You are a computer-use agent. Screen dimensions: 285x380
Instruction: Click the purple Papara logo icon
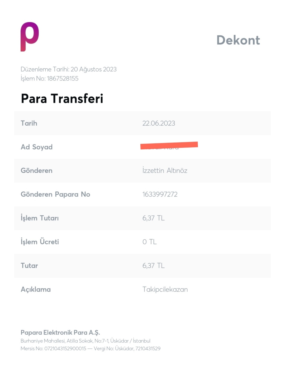[x=30, y=37]
